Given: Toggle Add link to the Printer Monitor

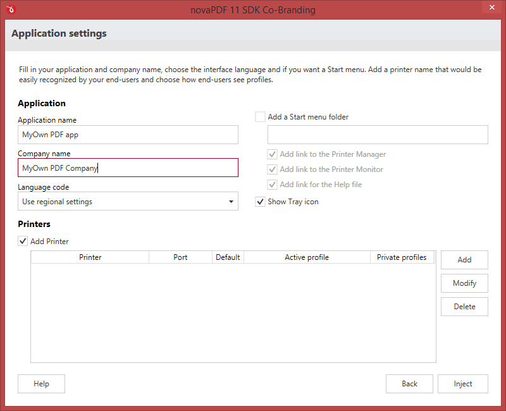Looking at the screenshot, I should 273,169.
